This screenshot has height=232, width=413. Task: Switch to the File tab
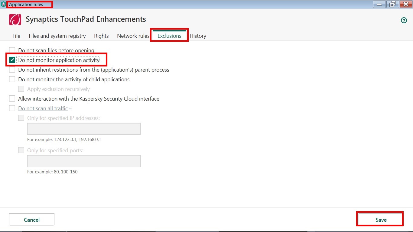pyautogui.click(x=16, y=36)
